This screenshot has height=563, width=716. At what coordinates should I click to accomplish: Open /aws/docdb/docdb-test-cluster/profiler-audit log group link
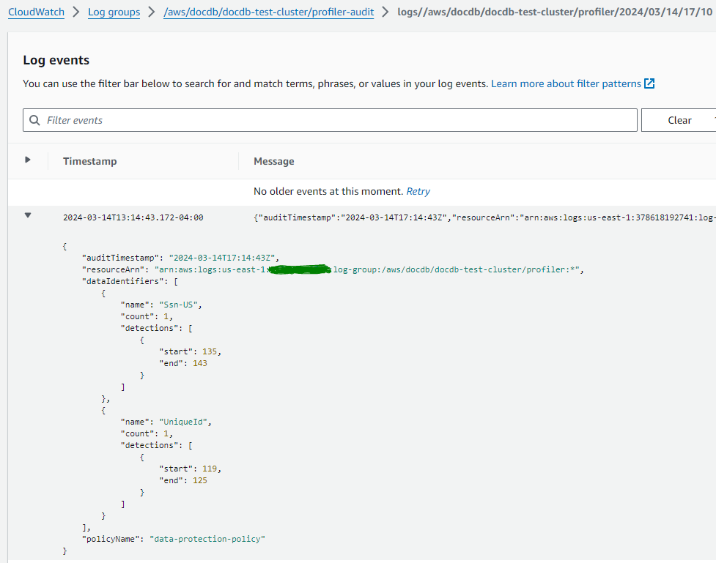[x=268, y=12]
